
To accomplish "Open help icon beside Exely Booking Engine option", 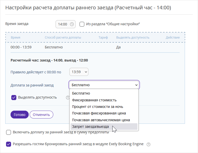I will [x=148, y=144].
